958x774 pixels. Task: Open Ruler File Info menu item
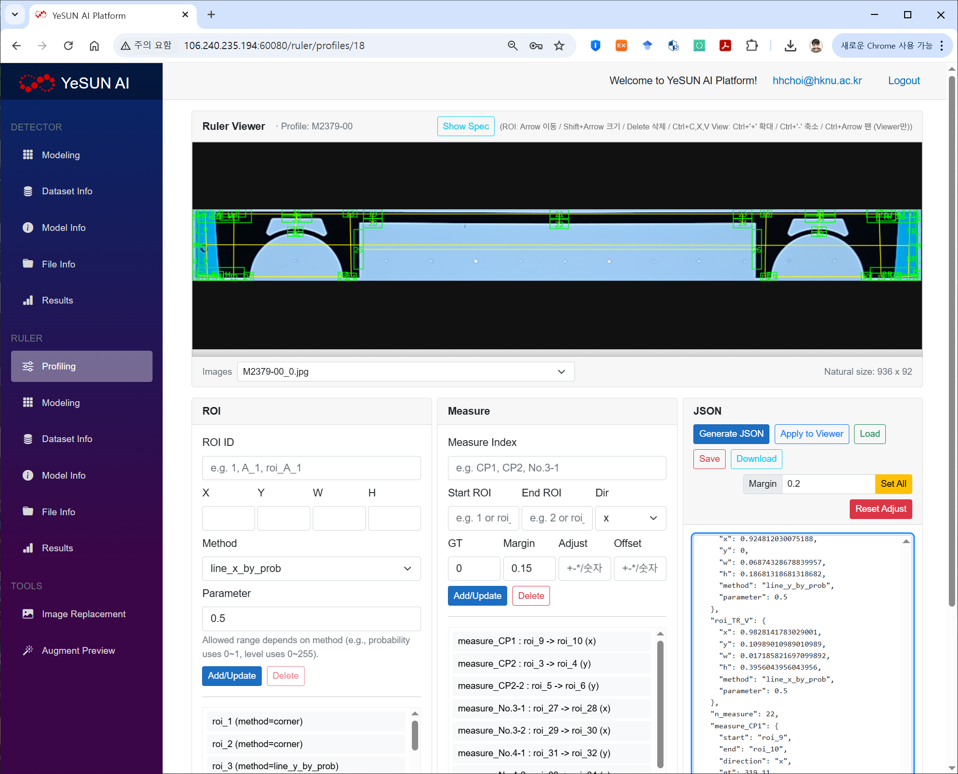click(x=58, y=512)
